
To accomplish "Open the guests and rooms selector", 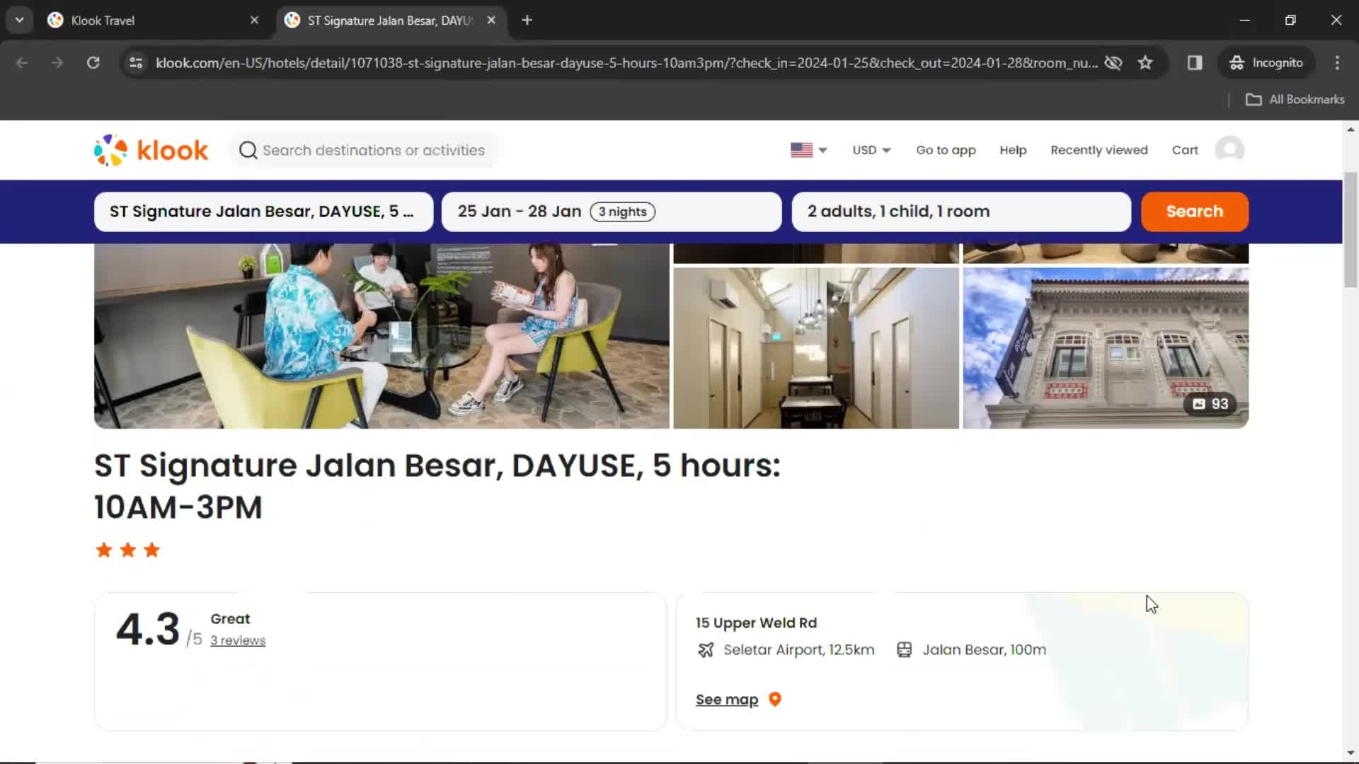I will click(961, 212).
